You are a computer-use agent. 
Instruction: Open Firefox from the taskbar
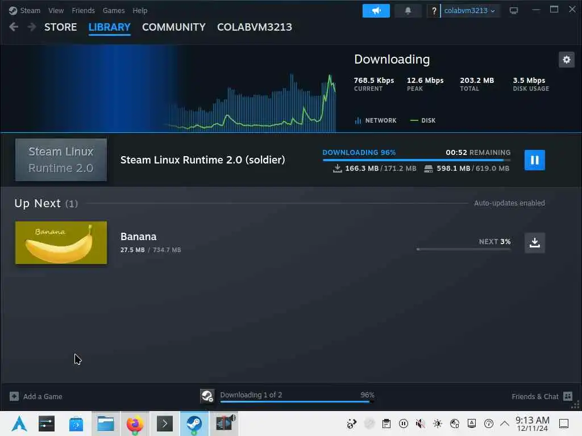click(x=135, y=424)
